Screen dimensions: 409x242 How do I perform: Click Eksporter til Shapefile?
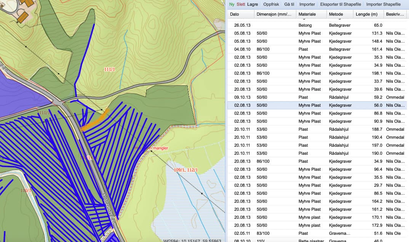pos(340,4)
